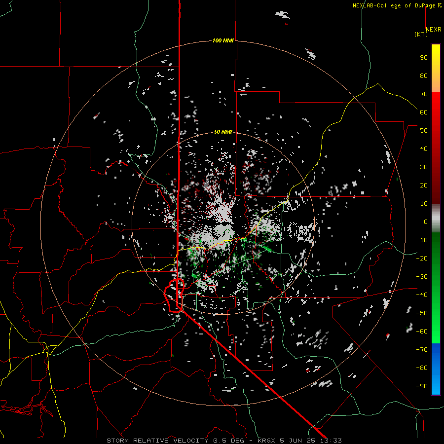
Task: Click the [KT] units label
Action: (x=421, y=34)
